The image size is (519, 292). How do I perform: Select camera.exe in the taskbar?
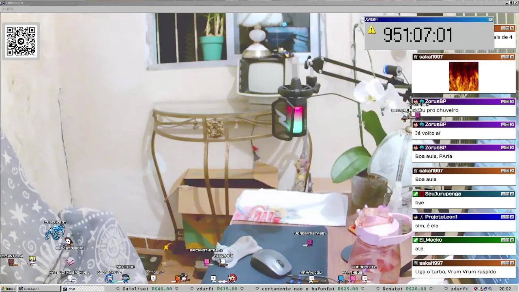coord(39,289)
